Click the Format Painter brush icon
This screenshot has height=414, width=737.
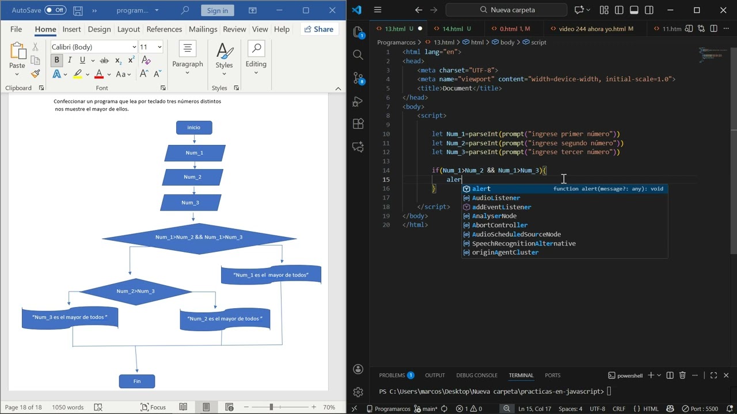(36, 74)
